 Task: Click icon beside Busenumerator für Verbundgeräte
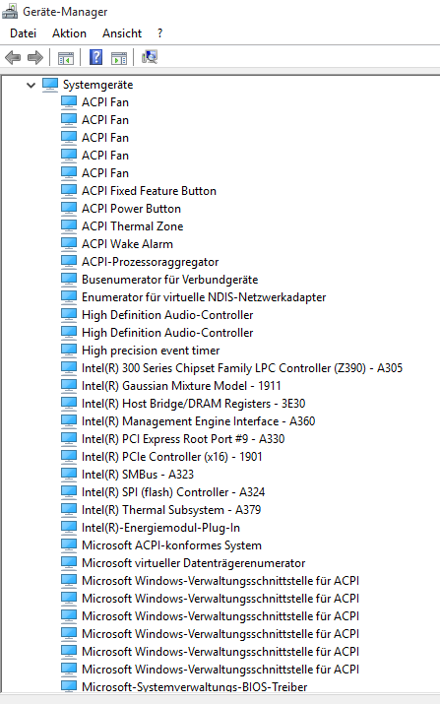pos(69,280)
